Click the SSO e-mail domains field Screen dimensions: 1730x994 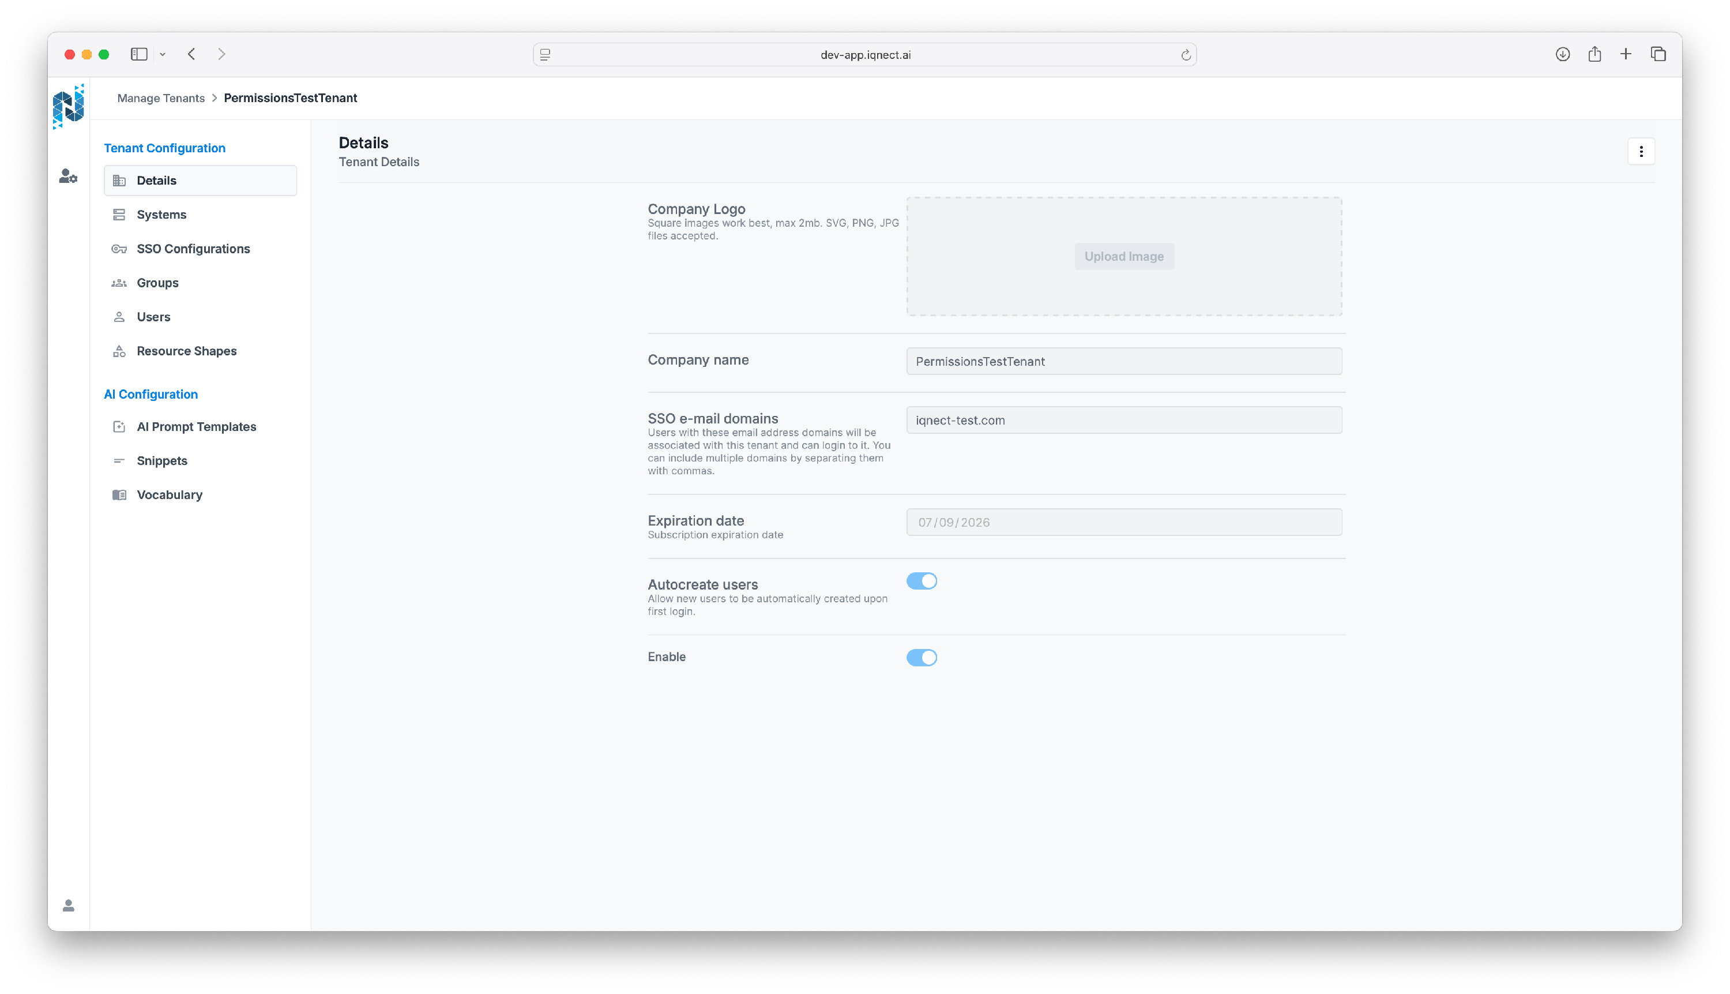pyautogui.click(x=1123, y=421)
